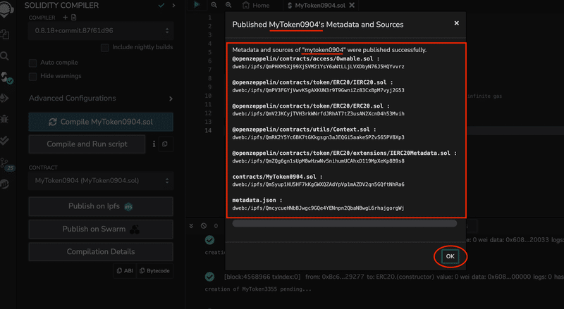
Task: Switch to the MyToken0904.sol tab
Action: [320, 6]
